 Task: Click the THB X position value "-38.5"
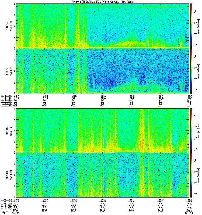tap(74, 96)
